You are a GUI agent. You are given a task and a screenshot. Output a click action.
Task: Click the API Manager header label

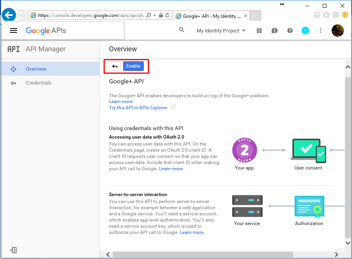click(x=45, y=49)
